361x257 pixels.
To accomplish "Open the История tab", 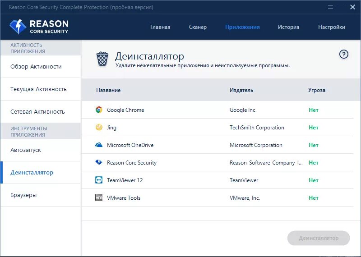I will (x=288, y=27).
